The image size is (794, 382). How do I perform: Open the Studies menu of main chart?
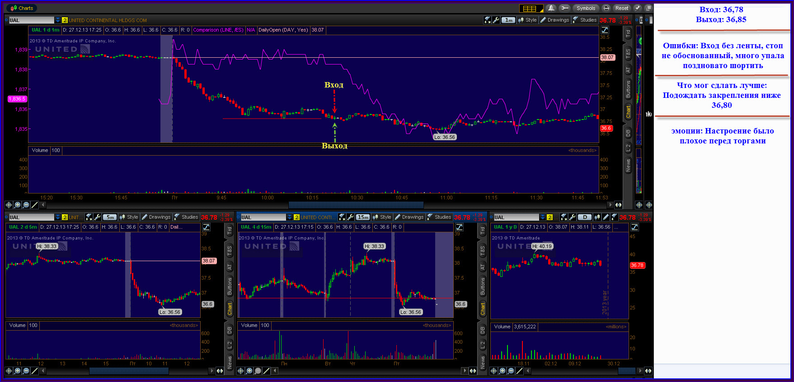coord(585,20)
